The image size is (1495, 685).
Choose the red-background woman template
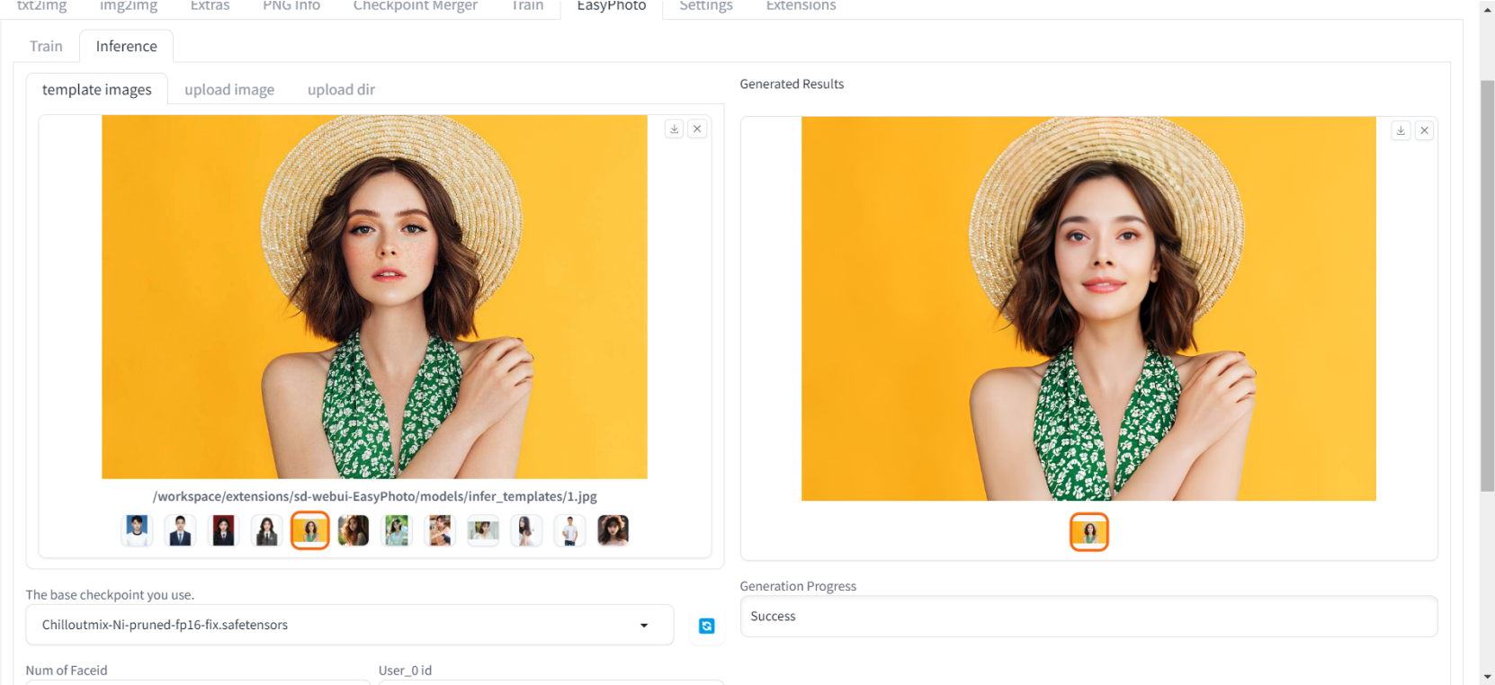point(223,530)
